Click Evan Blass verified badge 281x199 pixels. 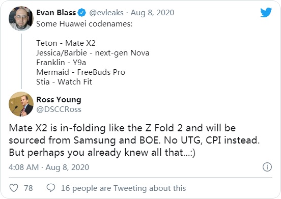coord(82,13)
